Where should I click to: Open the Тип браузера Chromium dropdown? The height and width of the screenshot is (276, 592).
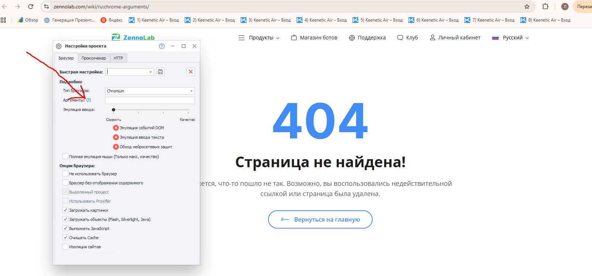coord(150,91)
